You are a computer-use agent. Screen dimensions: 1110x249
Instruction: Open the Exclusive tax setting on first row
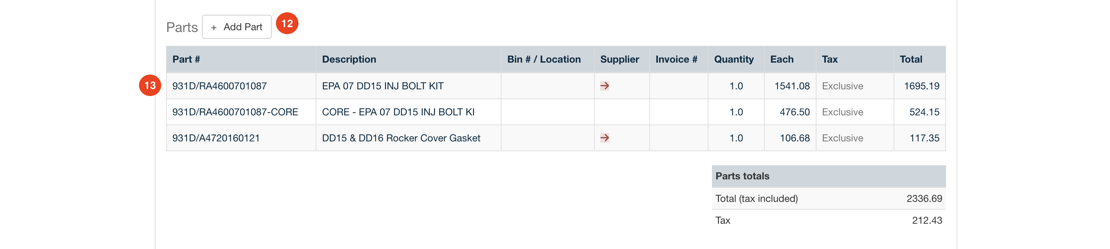tap(843, 86)
